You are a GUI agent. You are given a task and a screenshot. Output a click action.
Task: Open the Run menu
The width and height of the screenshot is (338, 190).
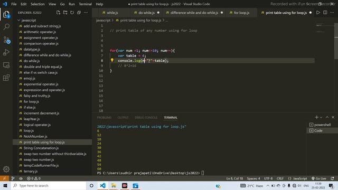point(72,4)
